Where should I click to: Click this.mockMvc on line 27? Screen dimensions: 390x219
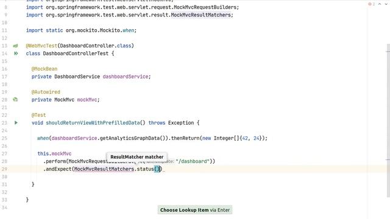(54, 153)
